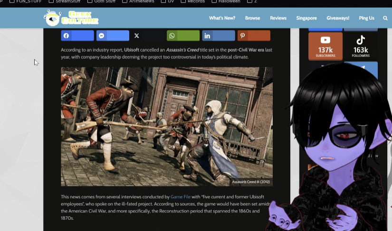Share article on Facebook
The height and width of the screenshot is (231, 392).
tap(77, 36)
